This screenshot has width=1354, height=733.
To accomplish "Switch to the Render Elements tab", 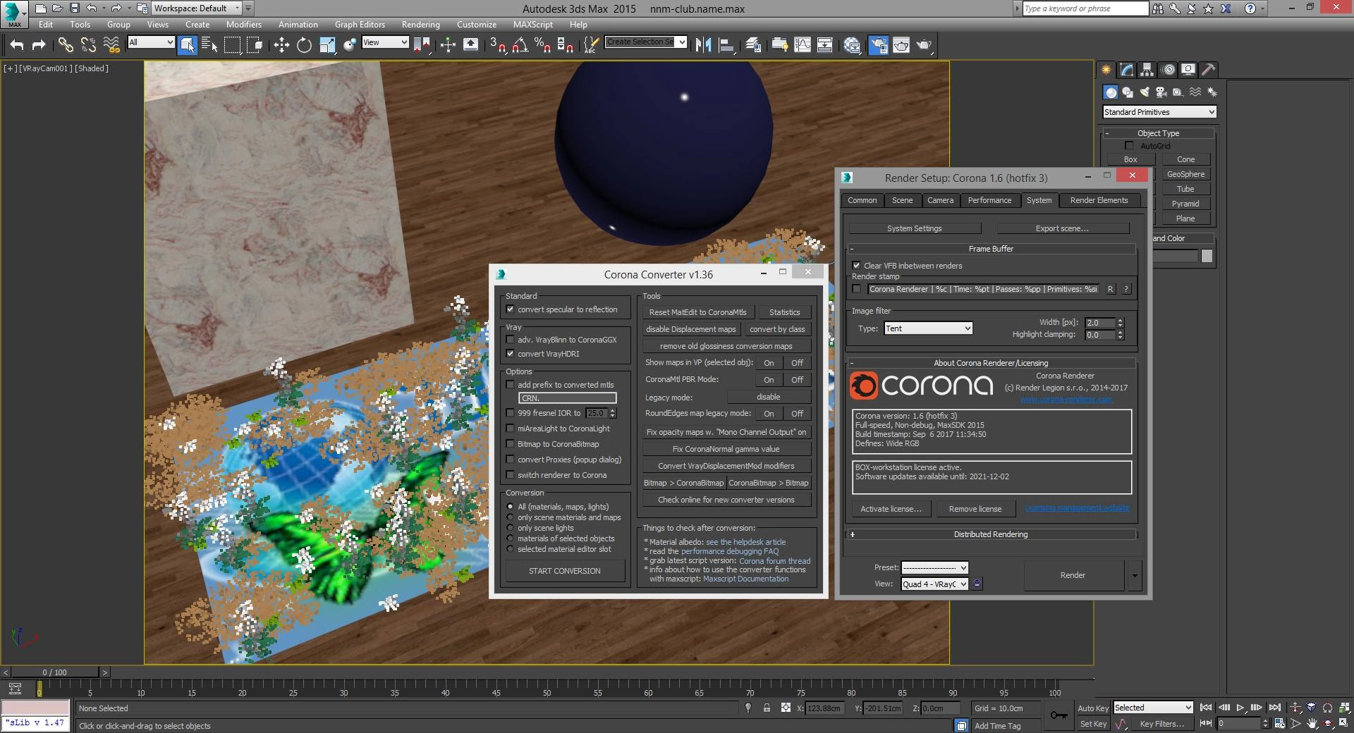I will [x=1099, y=200].
